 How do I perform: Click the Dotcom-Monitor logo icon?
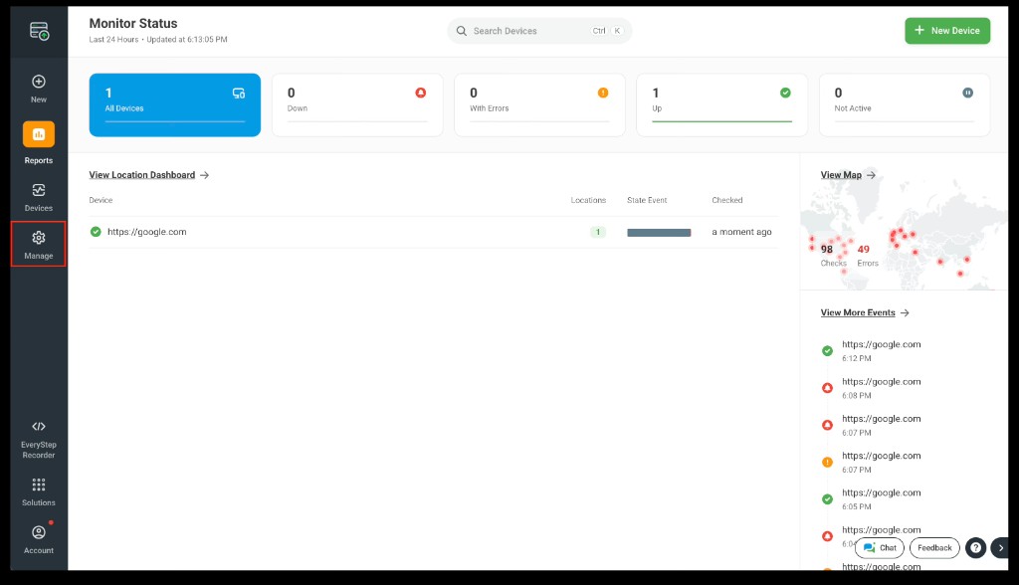point(39,32)
